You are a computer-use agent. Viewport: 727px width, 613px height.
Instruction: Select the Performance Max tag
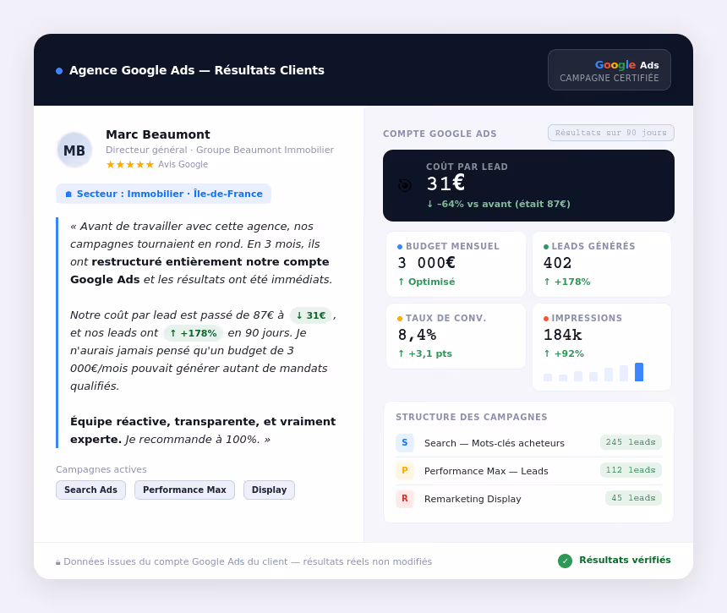coord(184,490)
